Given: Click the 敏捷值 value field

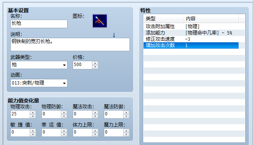Looking at the screenshot, I should [20, 132].
